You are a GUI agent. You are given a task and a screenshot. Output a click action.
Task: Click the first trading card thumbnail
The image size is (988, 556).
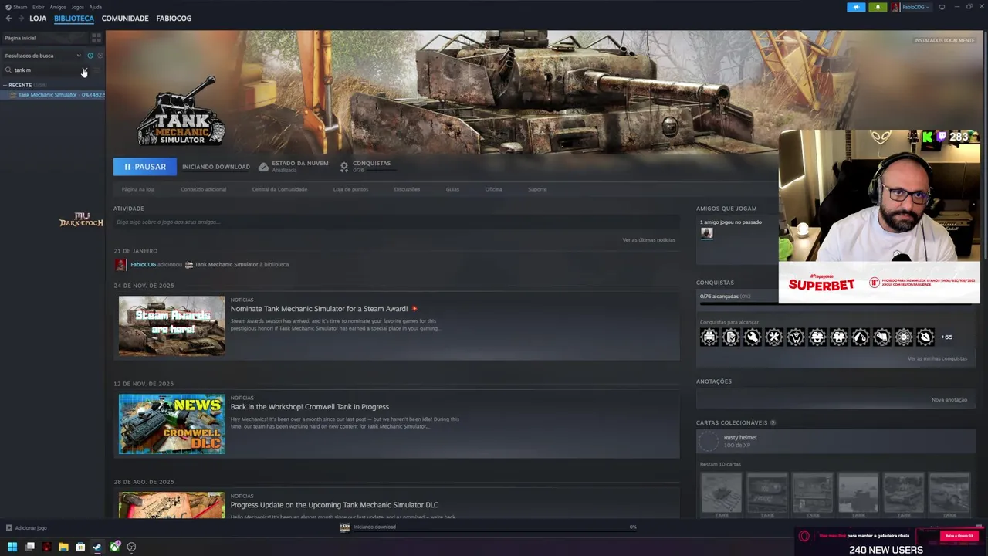(x=721, y=495)
